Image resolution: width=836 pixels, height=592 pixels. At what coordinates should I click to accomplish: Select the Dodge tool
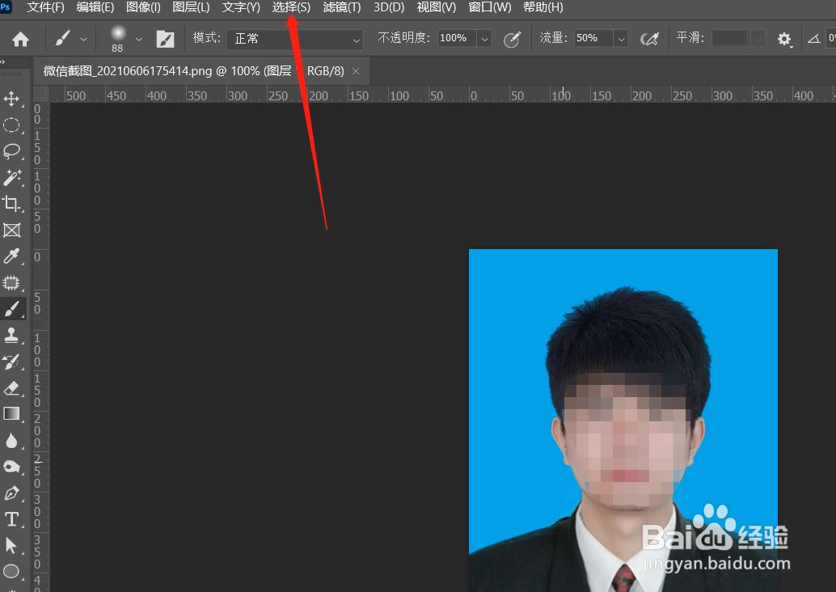(11, 467)
